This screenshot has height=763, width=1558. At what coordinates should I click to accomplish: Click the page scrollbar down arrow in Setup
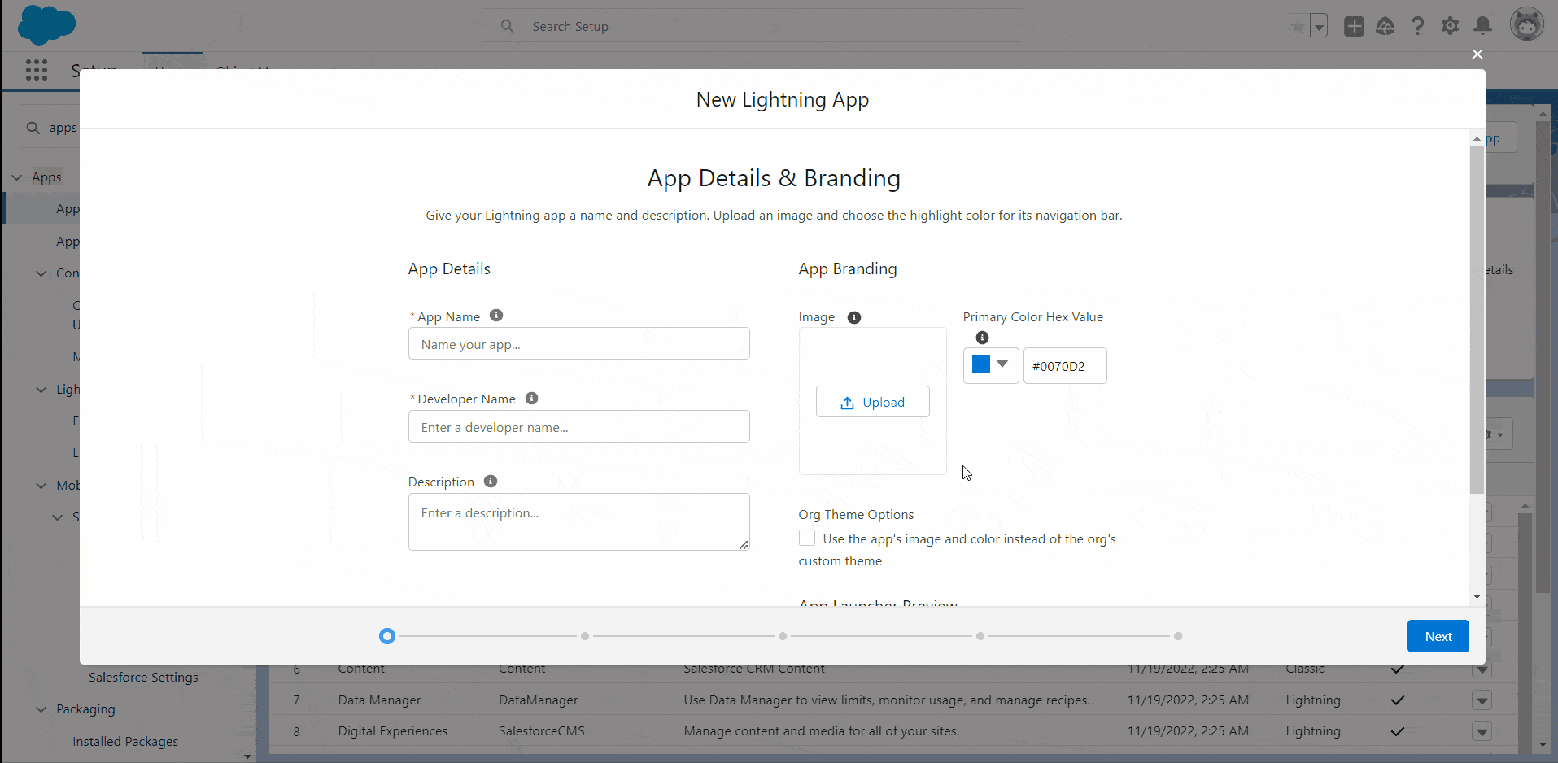1542,745
